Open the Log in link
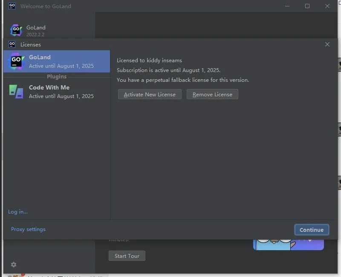 [x=18, y=211]
